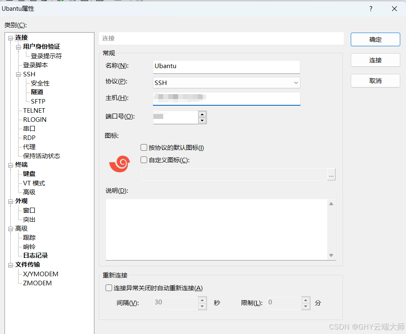
Task: Collapse the 终端 tree node
Action: point(11,165)
